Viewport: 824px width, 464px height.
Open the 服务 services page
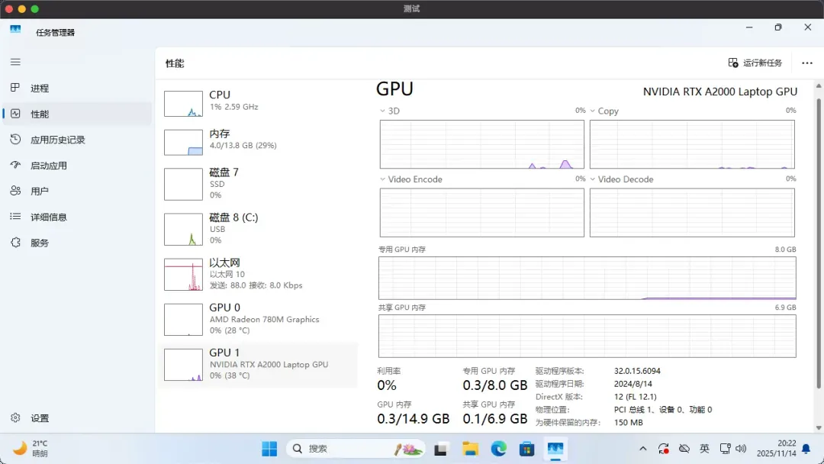pos(40,243)
